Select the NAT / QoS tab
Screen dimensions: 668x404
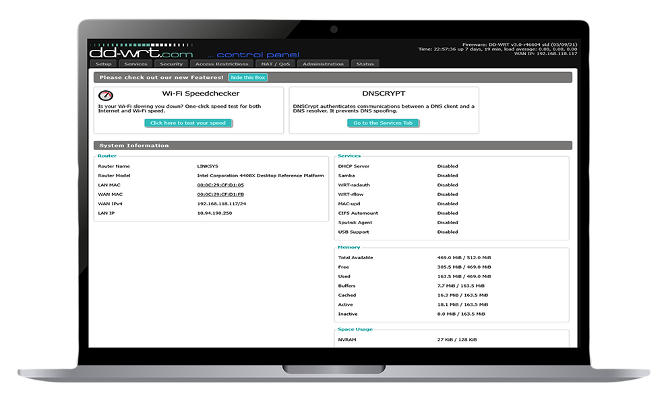(x=275, y=64)
